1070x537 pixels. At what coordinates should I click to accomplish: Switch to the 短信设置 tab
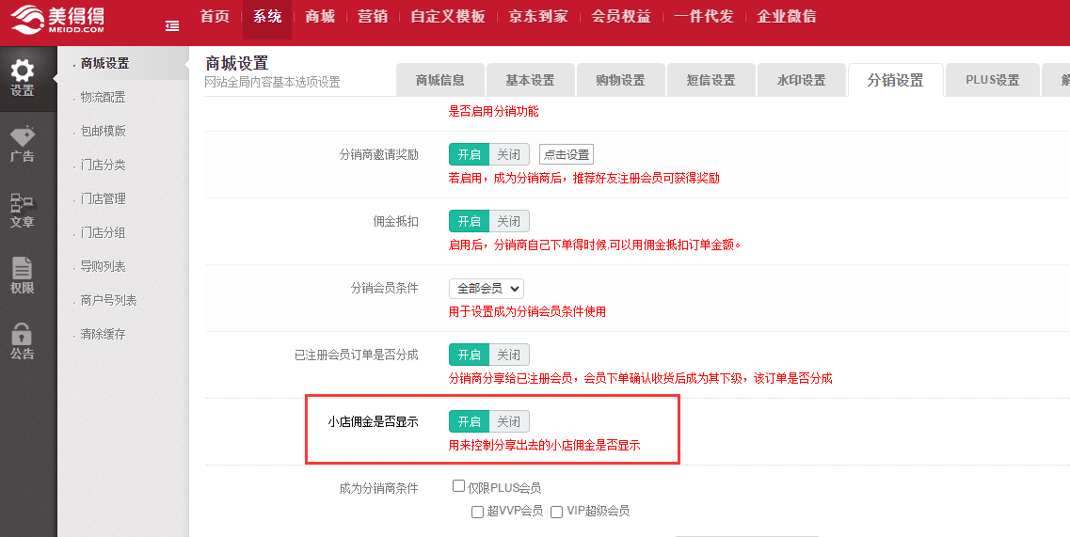[x=711, y=80]
